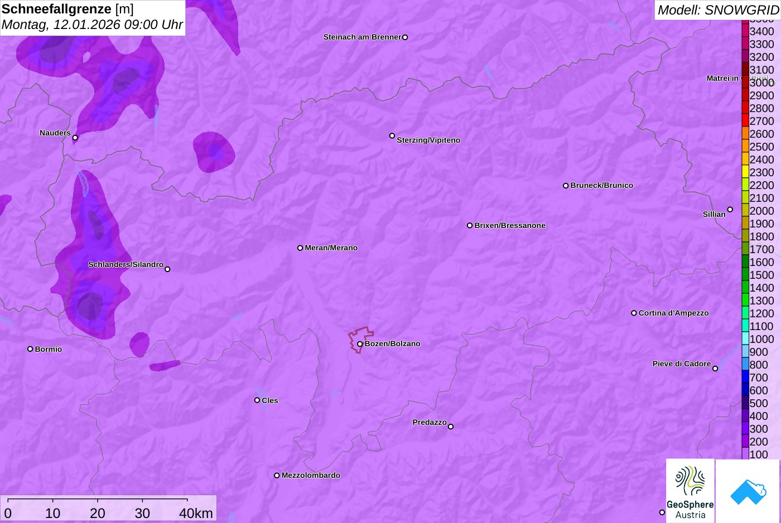The width and height of the screenshot is (781, 523).
Task: Click the Brixen/Bressanone marker circle
Action: [x=470, y=225]
